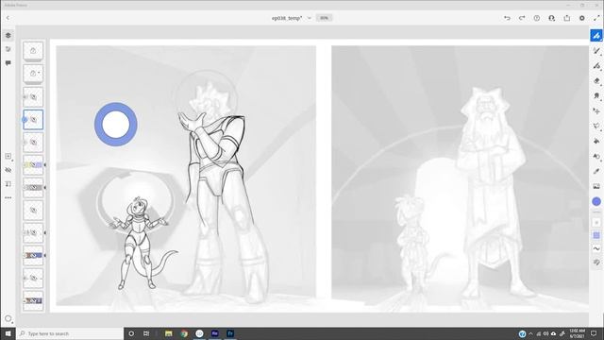Unhide the yellow and purple layer group
Image resolution: width=604 pixels, height=340 pixels.
pyautogui.click(x=34, y=165)
